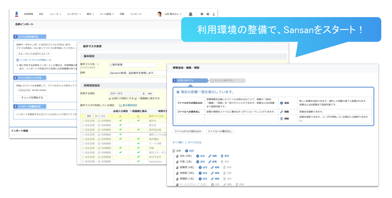392x198 pixels.
Task: Click the フォーマットのダウンロード button
Action: (34, 54)
